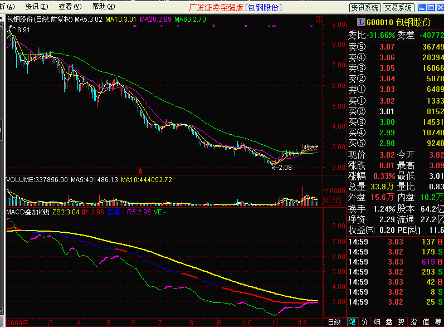Click the X100 volume scale box
The image size is (444, 328).
pyautogui.click(x=332, y=201)
